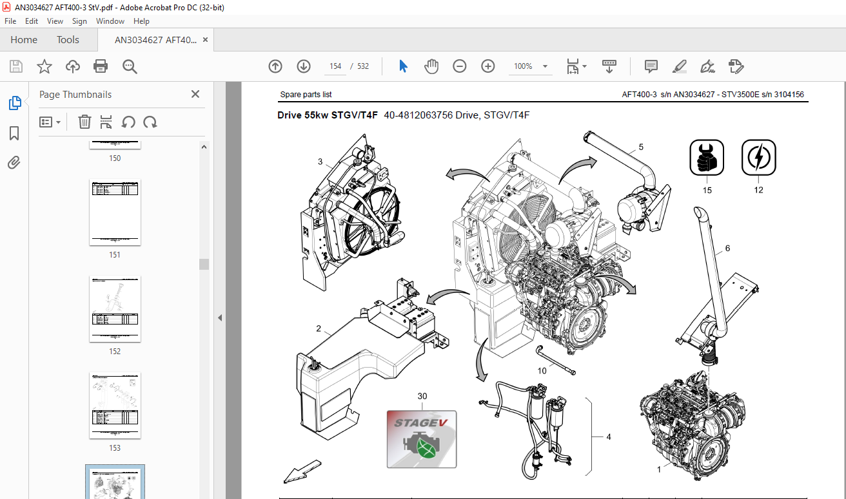Open the Help menu
Image resolution: width=846 pixels, height=499 pixels.
[x=141, y=21]
